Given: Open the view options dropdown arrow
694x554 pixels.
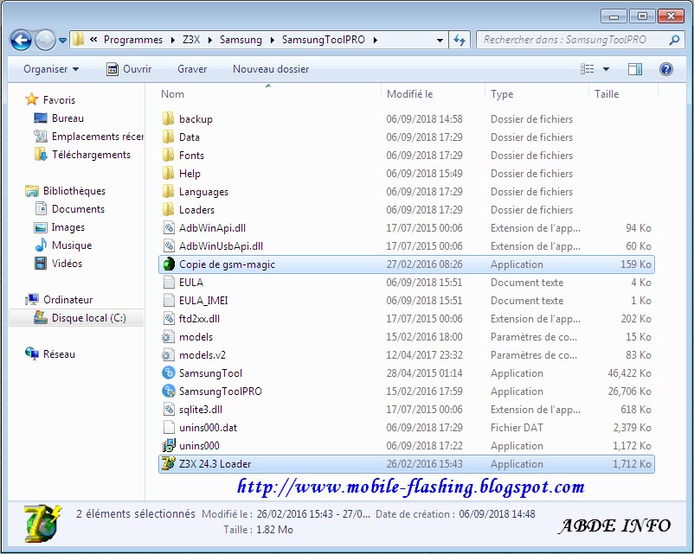Looking at the screenshot, I should click(x=606, y=69).
